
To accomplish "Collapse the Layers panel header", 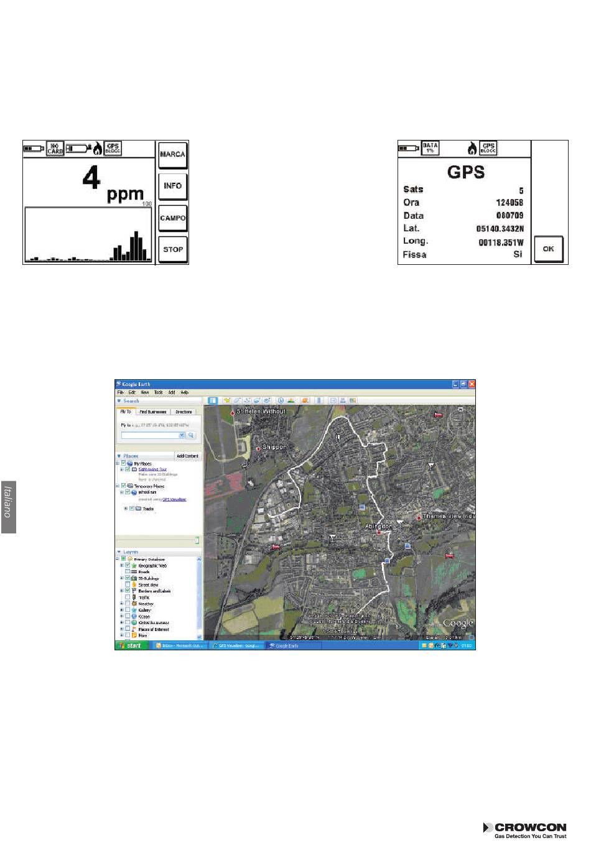I will click(x=159, y=552).
